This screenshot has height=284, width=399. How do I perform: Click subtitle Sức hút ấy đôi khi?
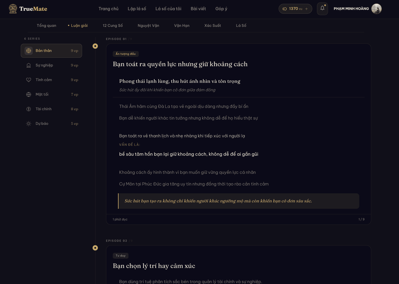(x=167, y=90)
